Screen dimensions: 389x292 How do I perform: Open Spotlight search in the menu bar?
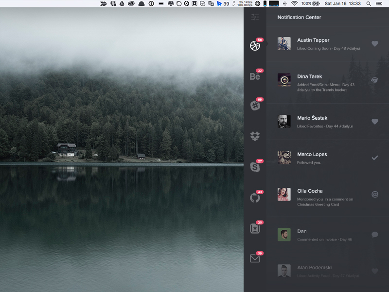369,3
